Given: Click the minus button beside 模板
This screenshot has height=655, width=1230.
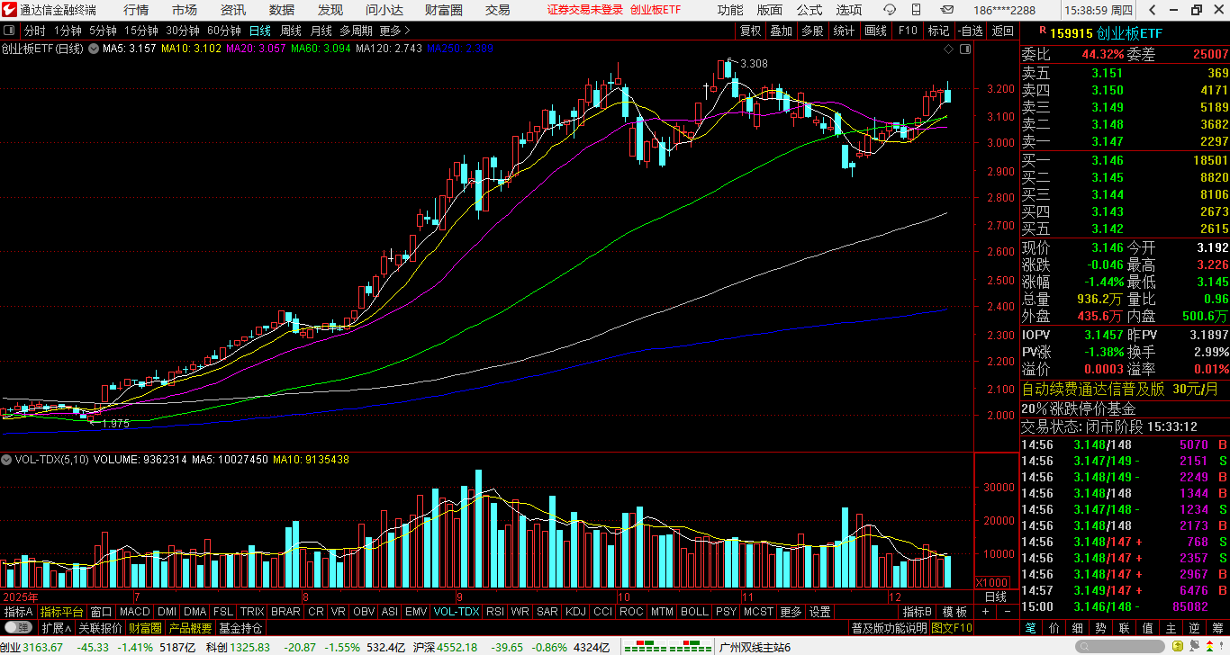Looking at the screenshot, I should tap(1007, 612).
